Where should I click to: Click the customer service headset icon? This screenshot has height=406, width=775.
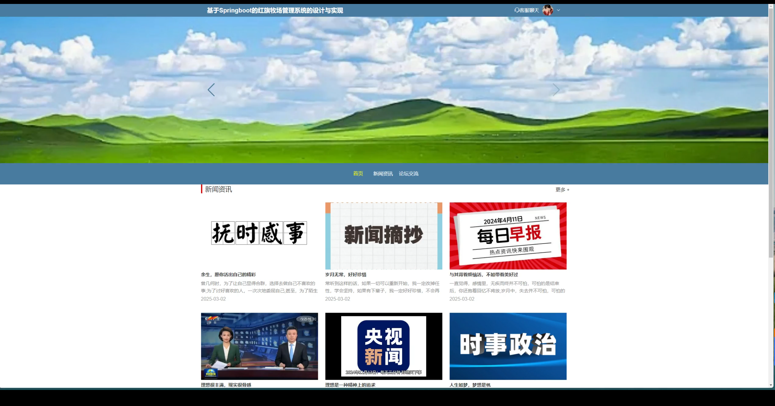[516, 10]
